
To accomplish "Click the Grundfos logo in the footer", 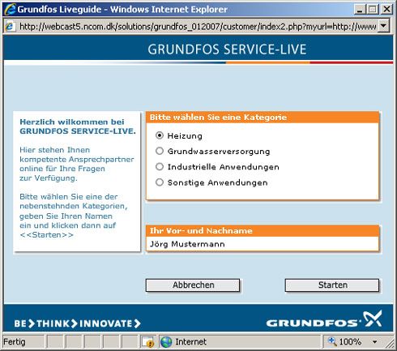I will click(324, 319).
